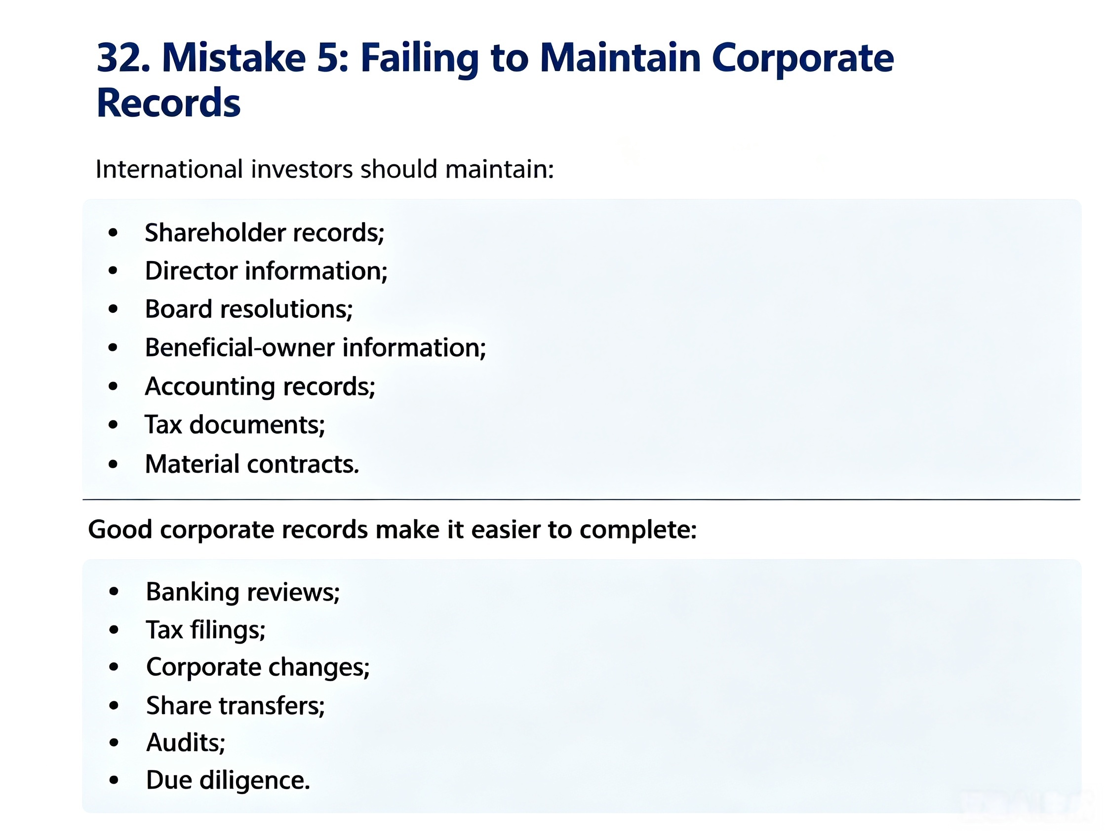Click the 'Tax documents' list item
The image size is (1106, 837).
(235, 425)
